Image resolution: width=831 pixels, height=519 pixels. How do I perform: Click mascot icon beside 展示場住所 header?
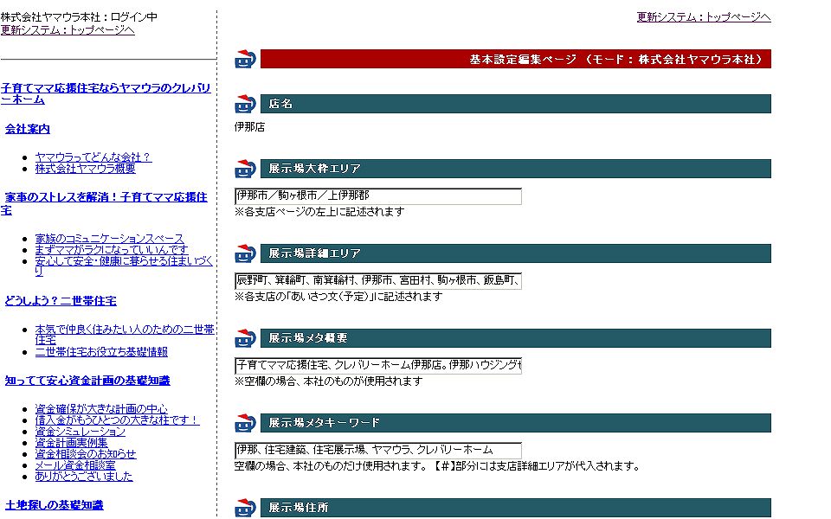coord(245,508)
